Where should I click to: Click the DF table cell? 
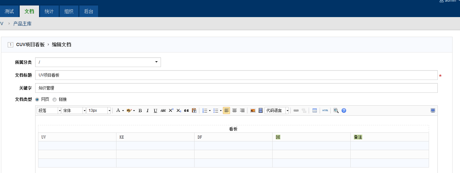233,137
